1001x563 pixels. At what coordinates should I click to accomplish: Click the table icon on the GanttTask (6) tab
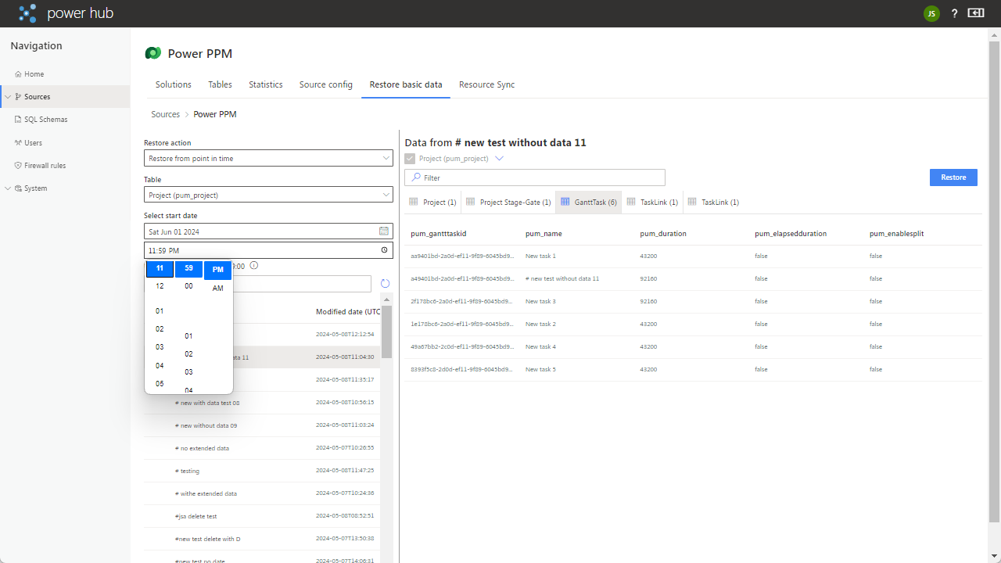[x=565, y=202]
